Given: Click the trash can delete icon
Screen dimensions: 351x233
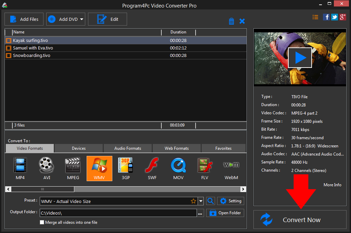Looking at the screenshot, I should click(231, 21).
